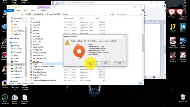Close the File Access Denied dialog

tap(125, 36)
